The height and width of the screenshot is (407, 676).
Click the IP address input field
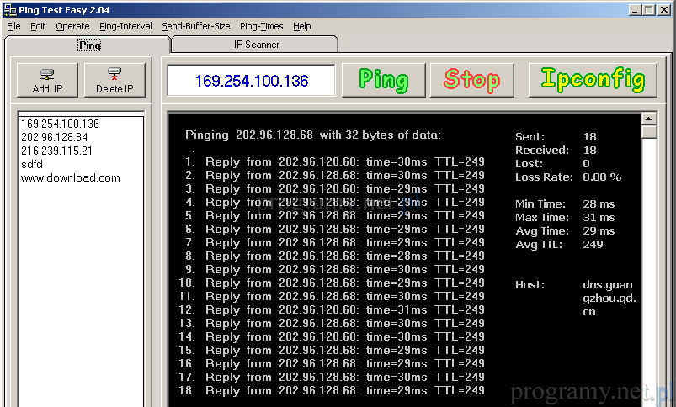(251, 81)
